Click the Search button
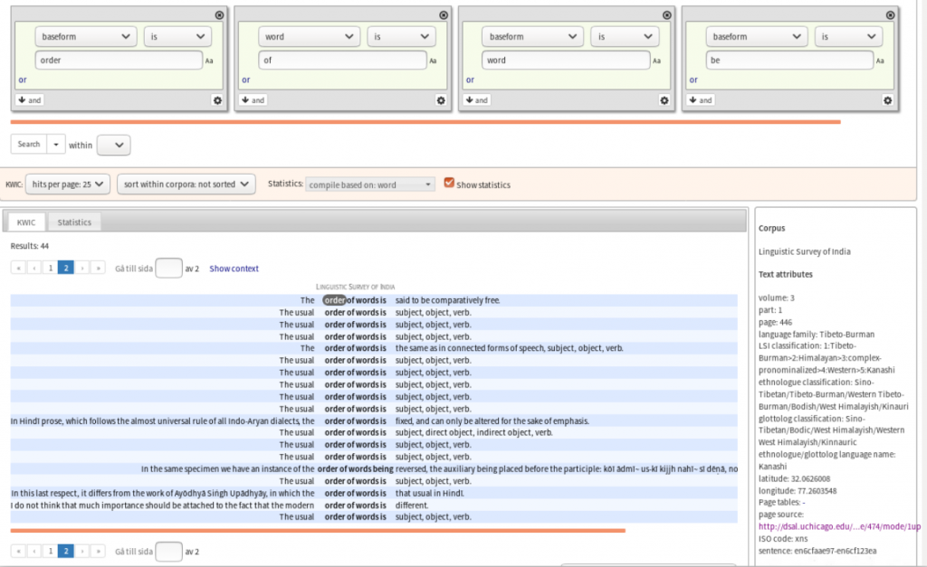This screenshot has width=927, height=567. click(29, 145)
